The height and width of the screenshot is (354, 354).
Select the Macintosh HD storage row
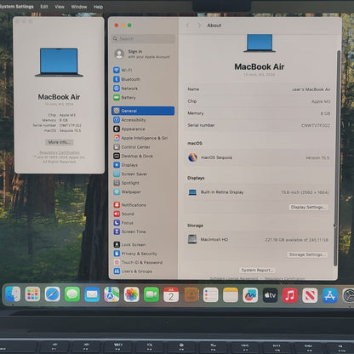point(259,239)
